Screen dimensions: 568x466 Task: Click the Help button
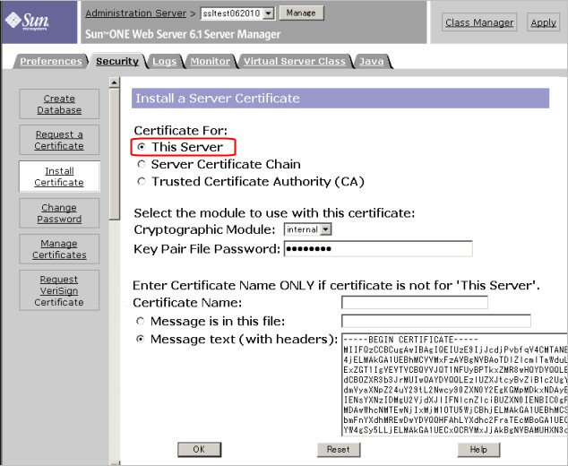tap(478, 449)
